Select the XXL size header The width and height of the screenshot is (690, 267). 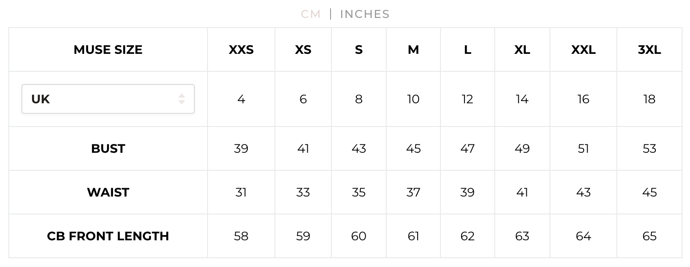583,50
